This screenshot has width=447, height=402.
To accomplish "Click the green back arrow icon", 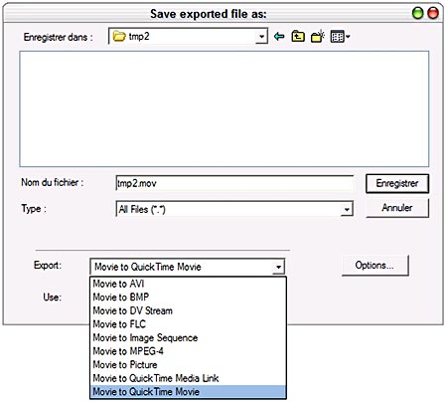I will coord(279,36).
